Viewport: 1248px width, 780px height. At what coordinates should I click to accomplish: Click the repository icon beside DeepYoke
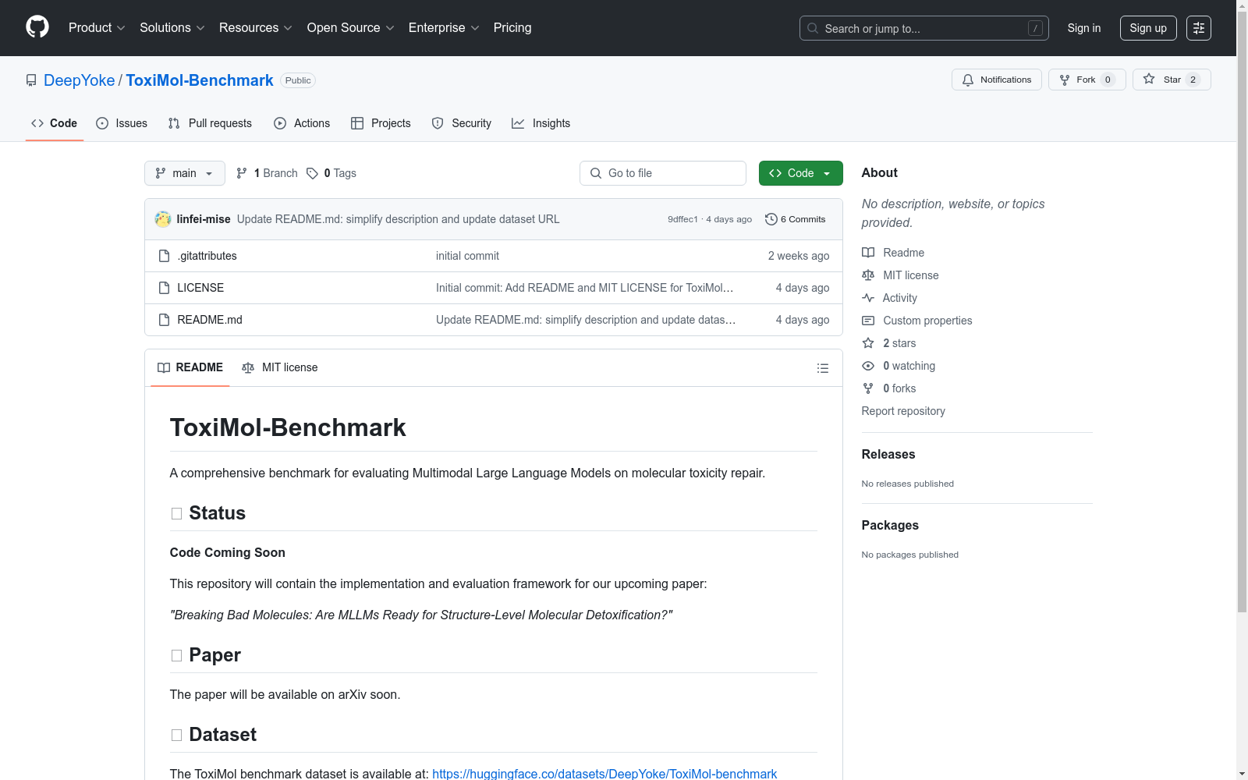click(31, 80)
